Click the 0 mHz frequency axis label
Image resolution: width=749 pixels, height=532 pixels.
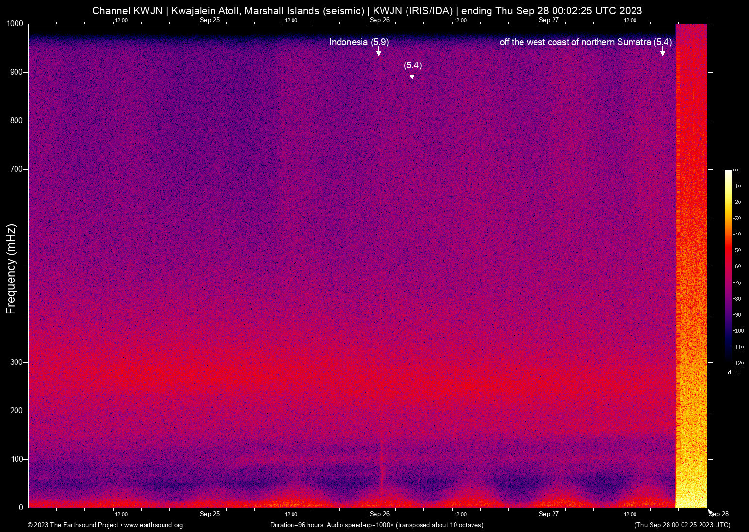pyautogui.click(x=21, y=508)
